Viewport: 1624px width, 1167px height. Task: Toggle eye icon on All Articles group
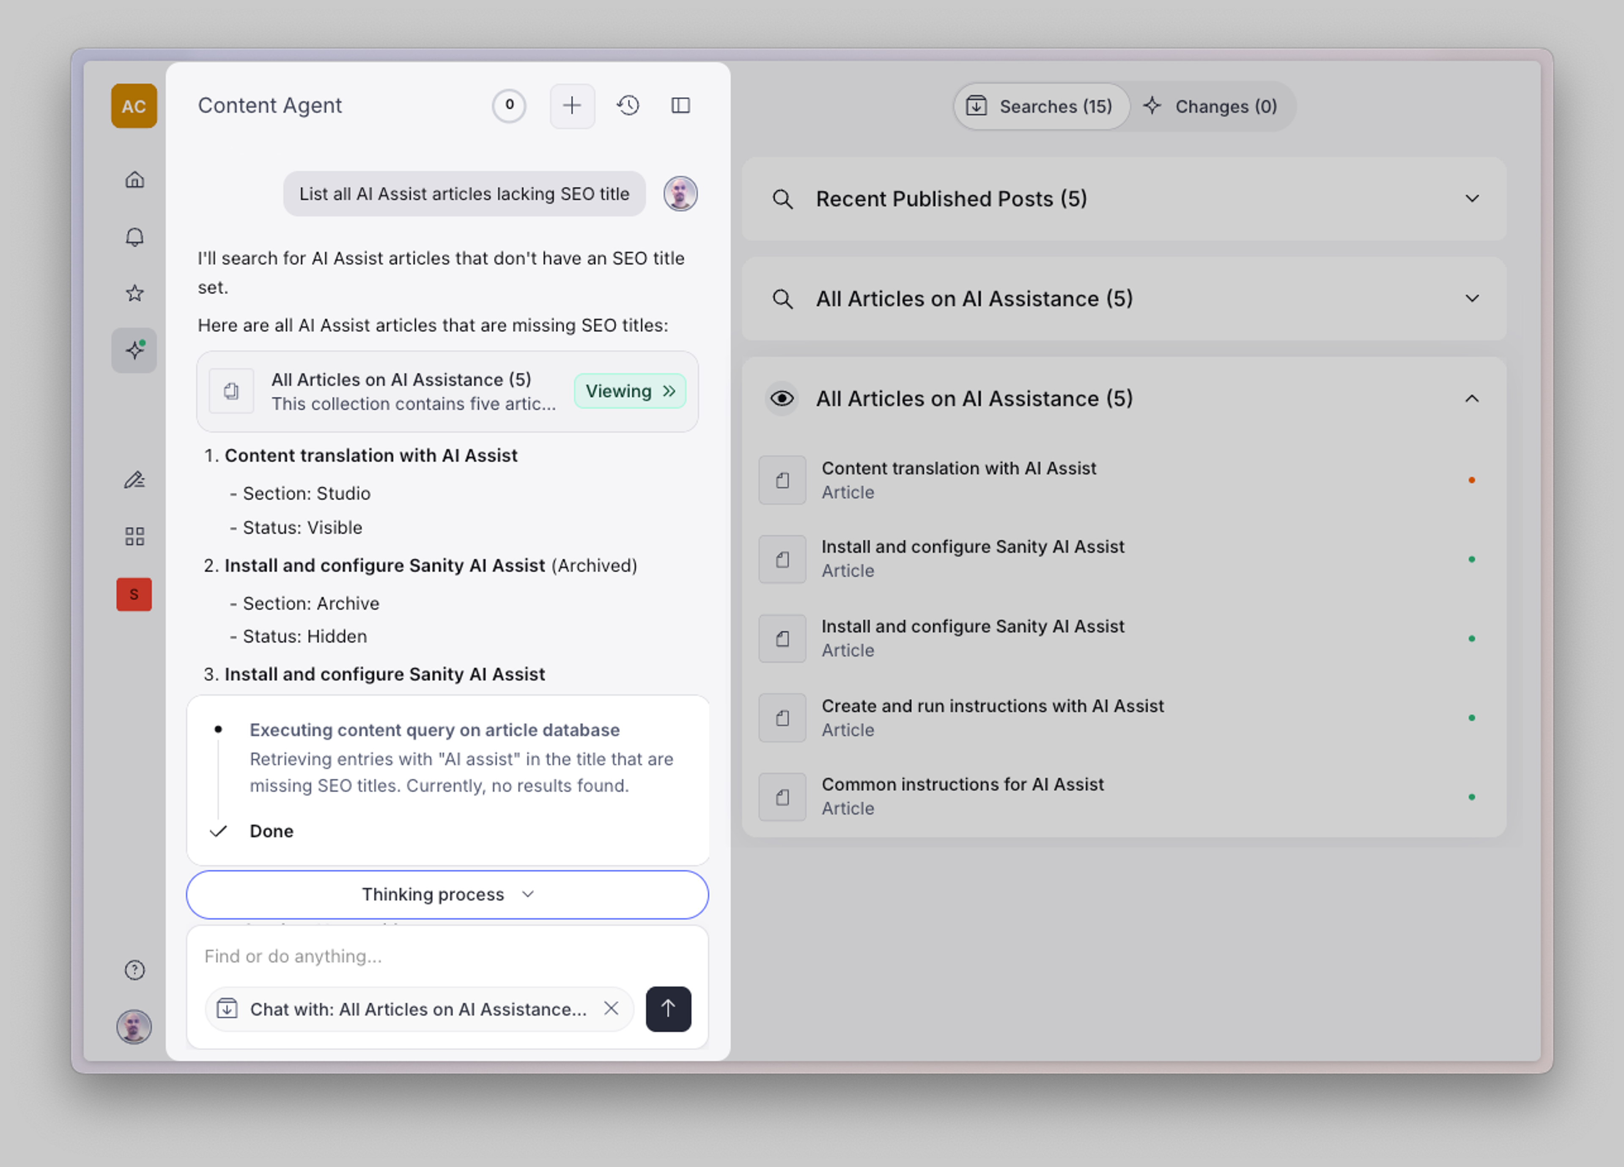782,398
